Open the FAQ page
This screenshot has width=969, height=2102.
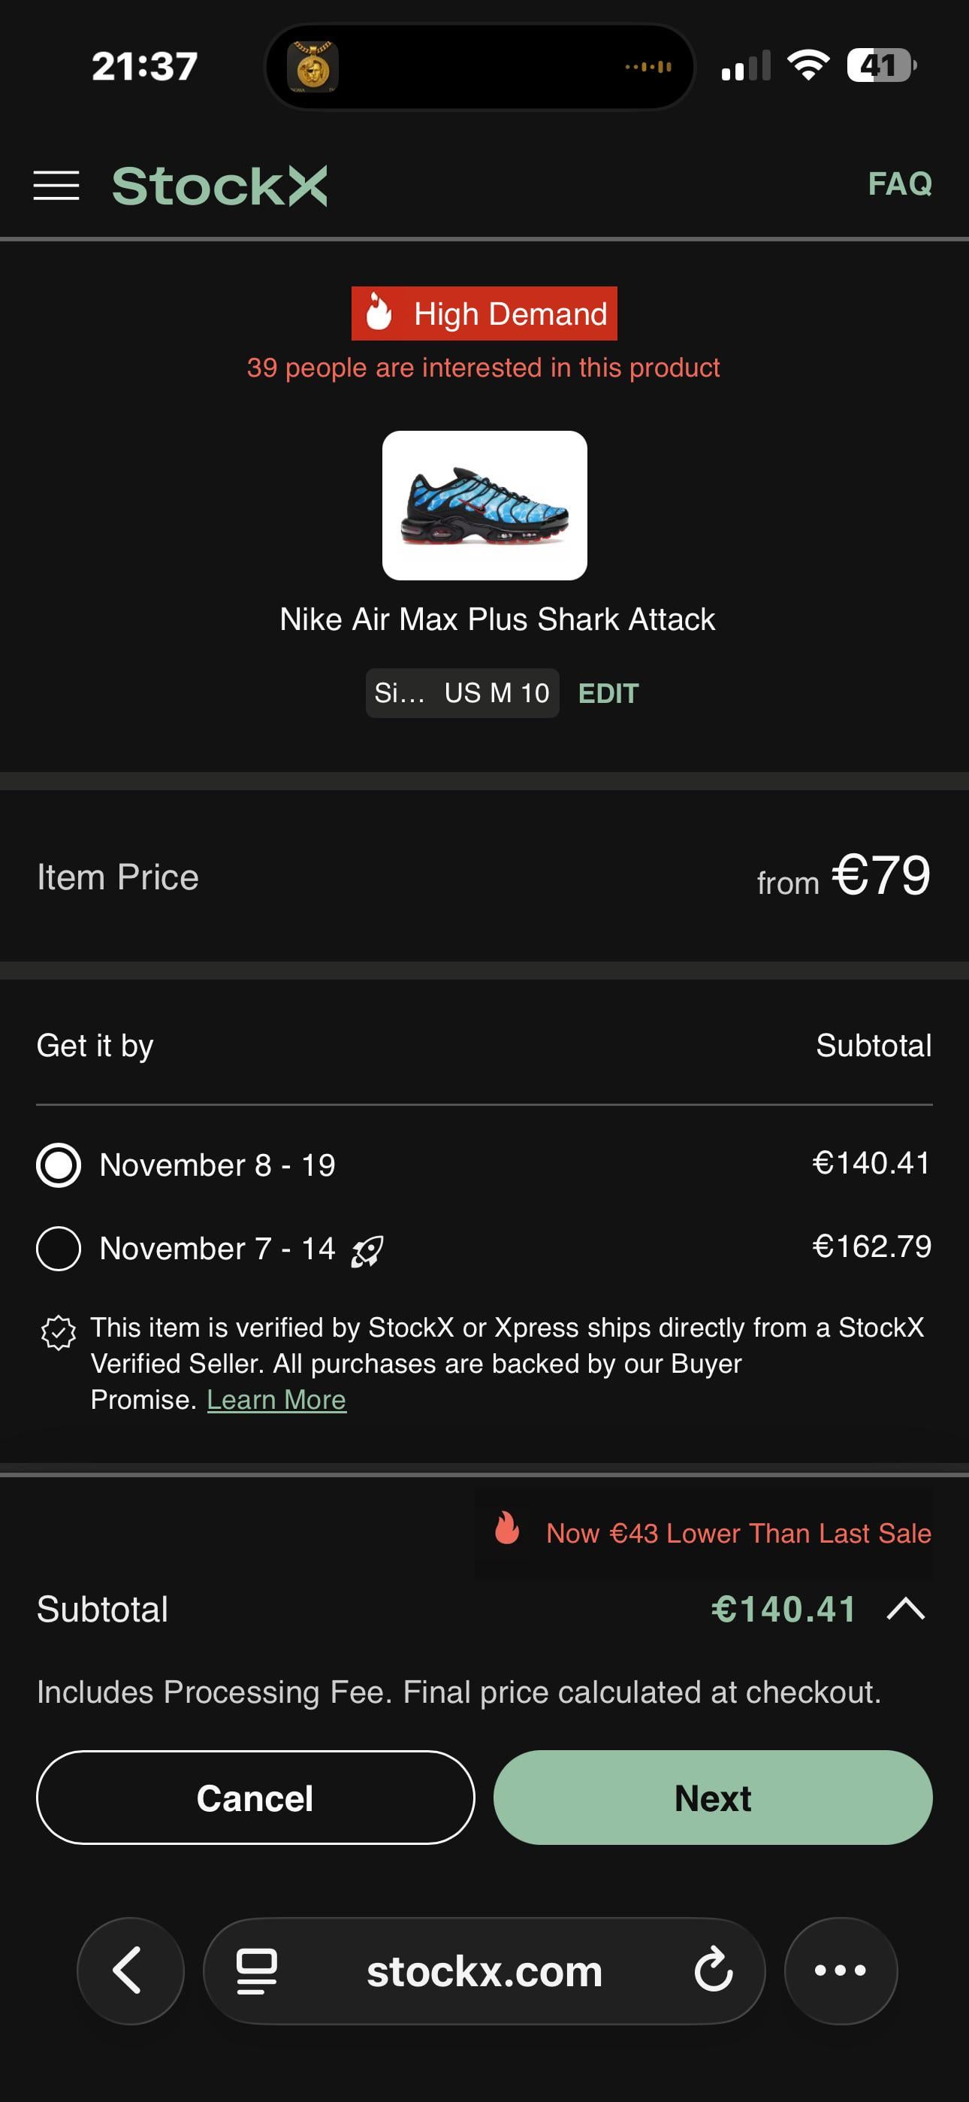pyautogui.click(x=899, y=183)
